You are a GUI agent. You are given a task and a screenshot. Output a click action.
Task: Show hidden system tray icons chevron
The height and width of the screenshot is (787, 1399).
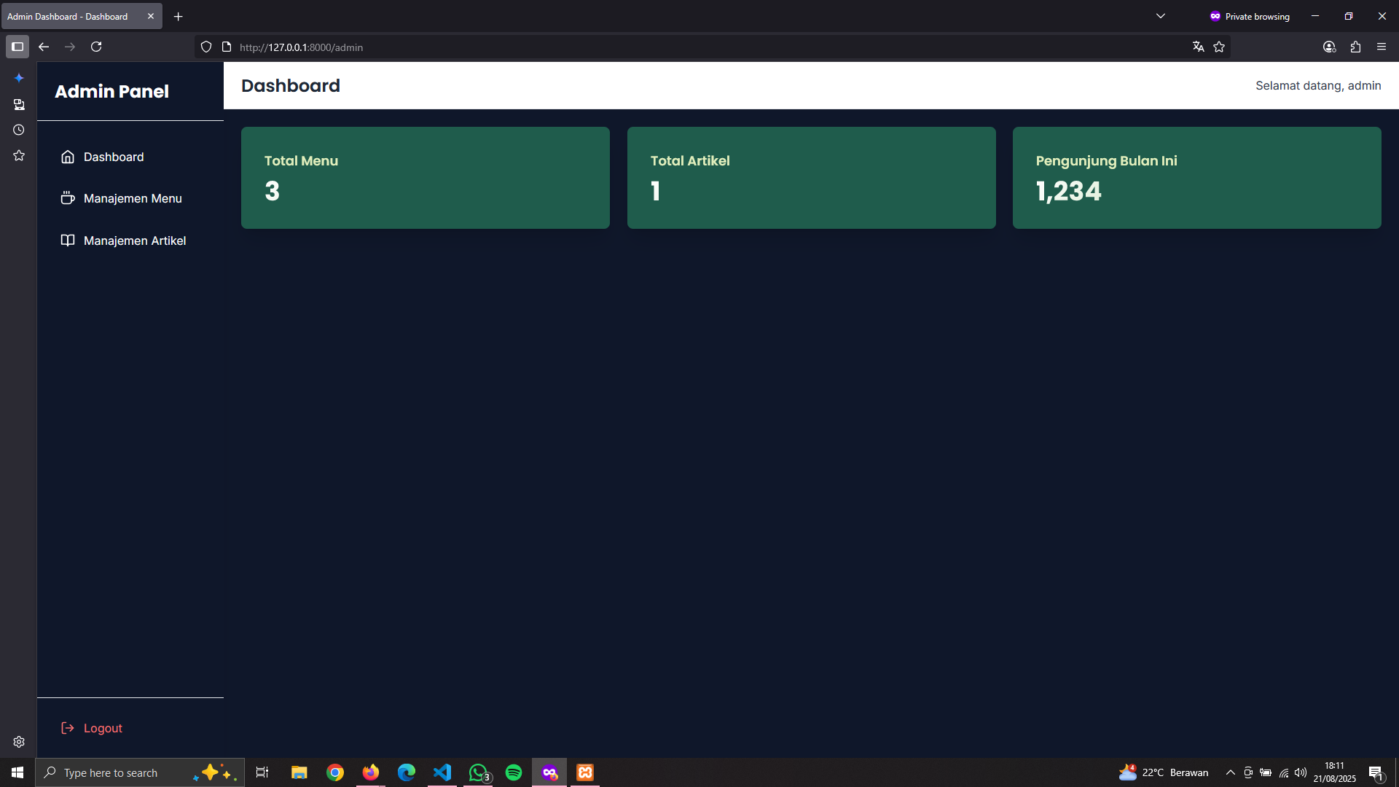point(1230,772)
